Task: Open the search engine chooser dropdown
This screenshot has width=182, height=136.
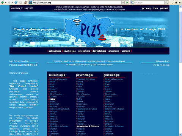Action: (x=135, y=3)
